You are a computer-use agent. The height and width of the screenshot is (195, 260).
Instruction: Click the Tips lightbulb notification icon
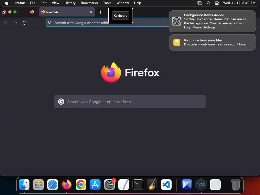[177, 42]
